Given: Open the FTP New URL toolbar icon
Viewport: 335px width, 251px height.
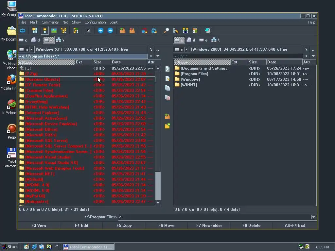Looking at the screenshot, I should (x=154, y=30).
